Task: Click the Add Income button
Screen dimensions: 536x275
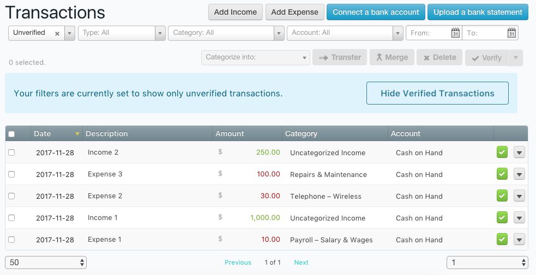Action: (236, 12)
